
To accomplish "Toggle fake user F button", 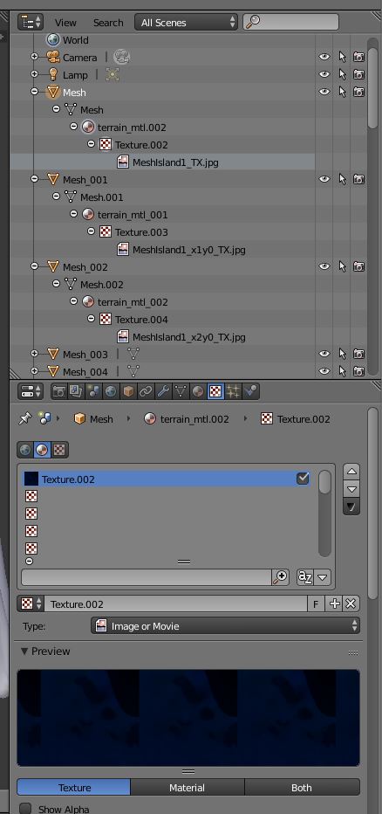I will [x=316, y=604].
